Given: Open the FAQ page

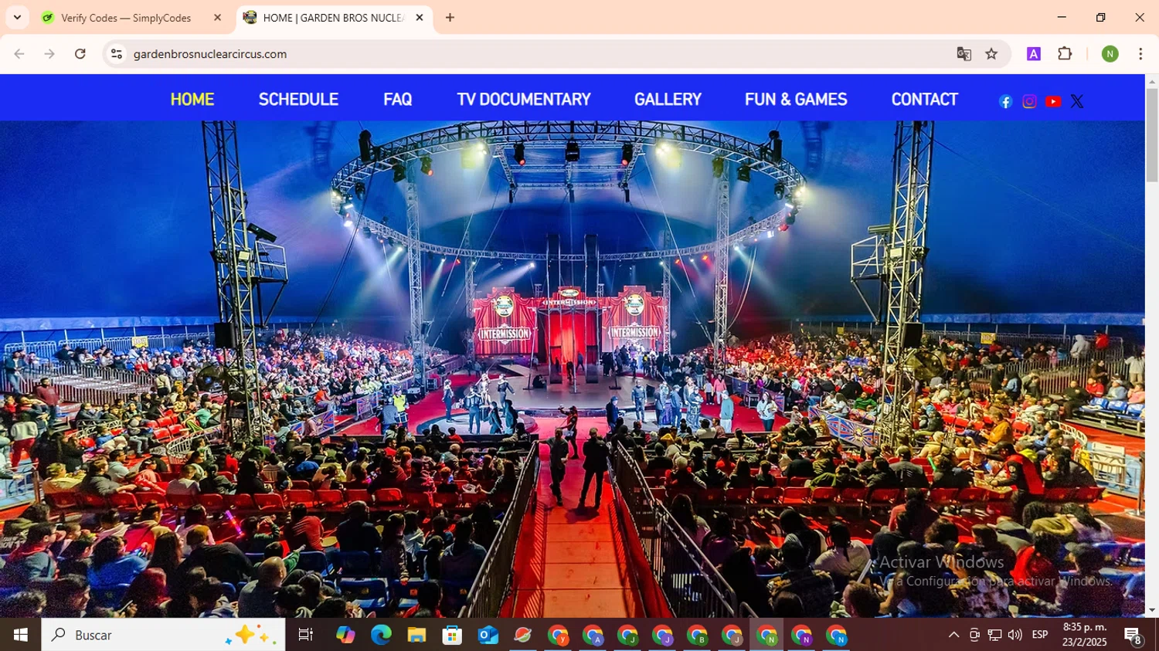Looking at the screenshot, I should [398, 100].
